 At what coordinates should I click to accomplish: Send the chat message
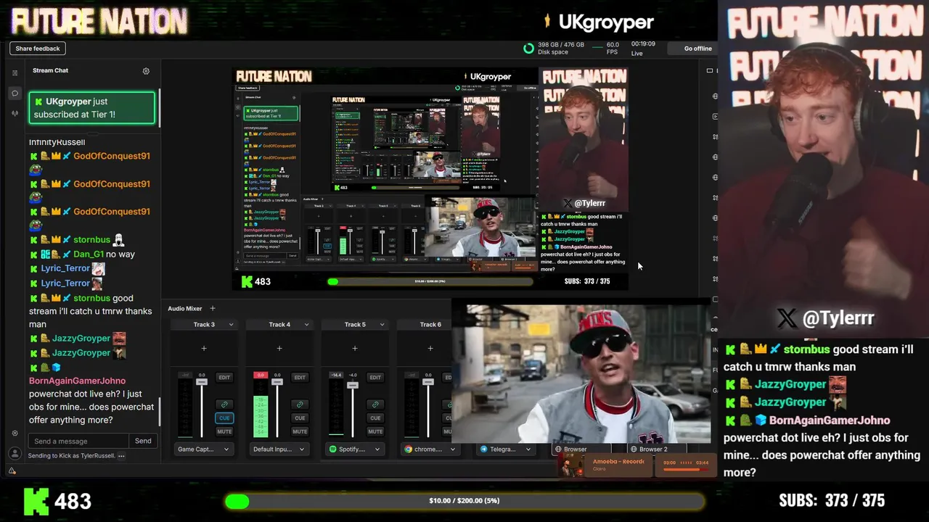coord(143,441)
